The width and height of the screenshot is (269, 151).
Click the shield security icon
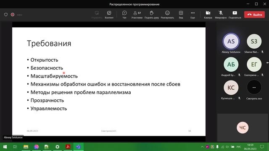coord(6,15)
